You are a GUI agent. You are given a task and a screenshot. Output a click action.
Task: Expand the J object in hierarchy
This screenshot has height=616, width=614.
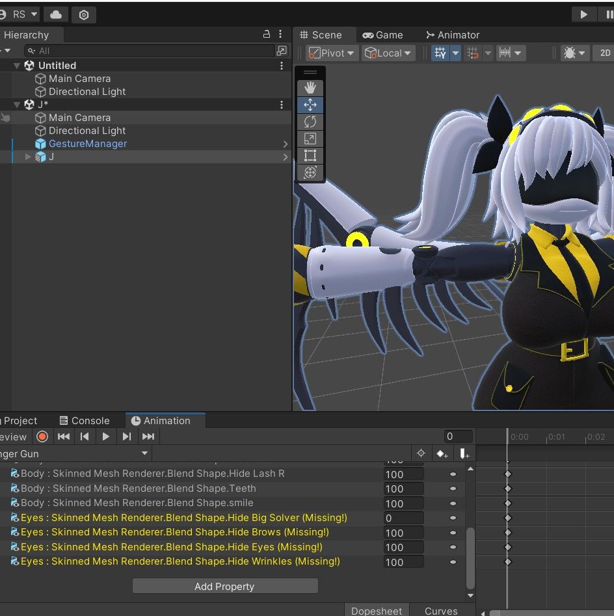[x=27, y=157]
